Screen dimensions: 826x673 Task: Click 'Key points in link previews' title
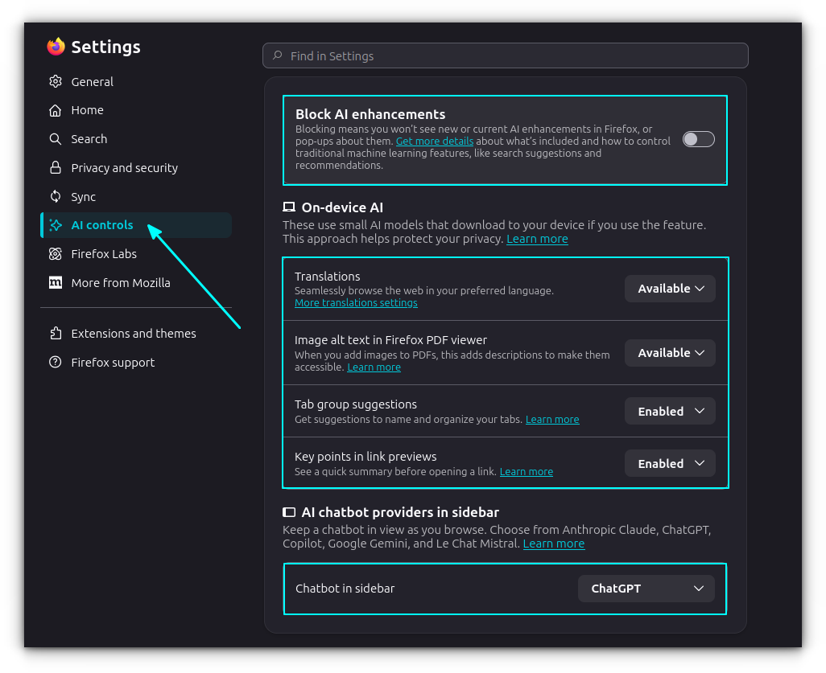pyautogui.click(x=366, y=456)
